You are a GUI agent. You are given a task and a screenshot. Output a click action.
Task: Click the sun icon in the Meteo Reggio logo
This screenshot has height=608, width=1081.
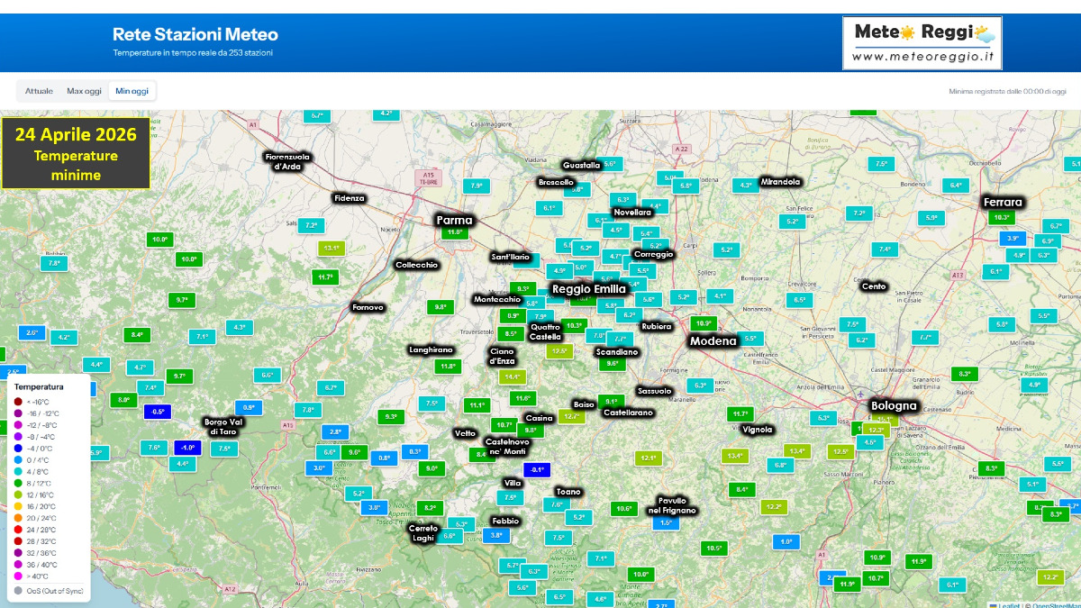coord(907,32)
